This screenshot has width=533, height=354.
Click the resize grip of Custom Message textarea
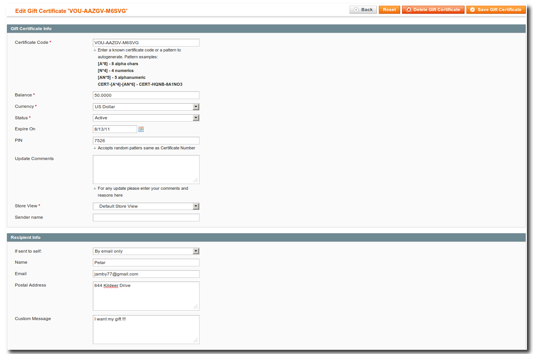196,340
